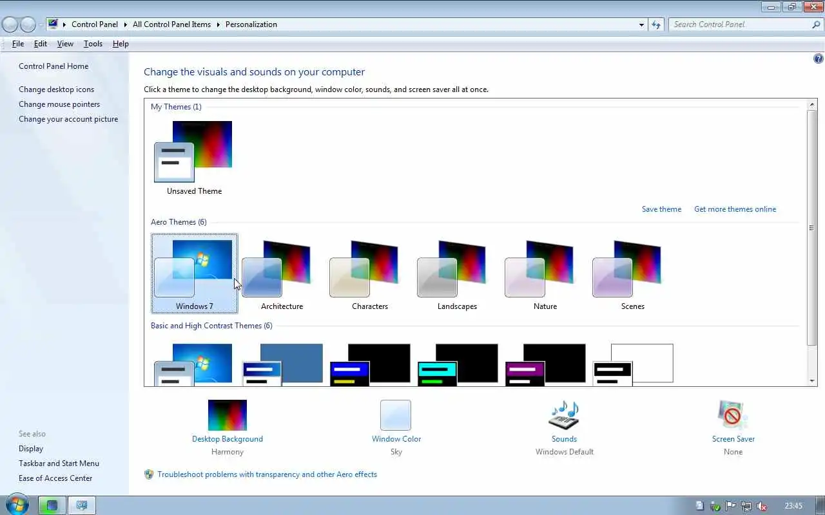
Task: Open the File menu
Action: pos(18,44)
